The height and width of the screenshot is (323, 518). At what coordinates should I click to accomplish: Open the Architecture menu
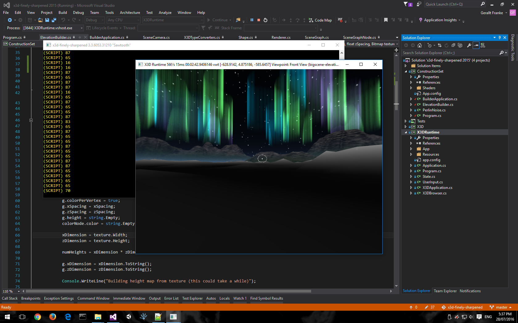tap(130, 13)
